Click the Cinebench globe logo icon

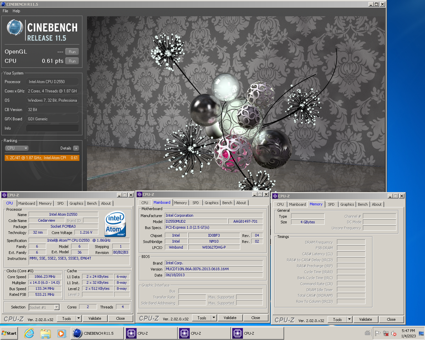[x=15, y=28]
